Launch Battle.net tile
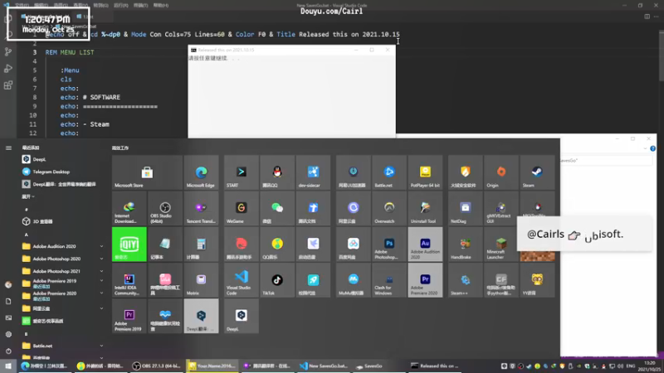 pyautogui.click(x=389, y=172)
